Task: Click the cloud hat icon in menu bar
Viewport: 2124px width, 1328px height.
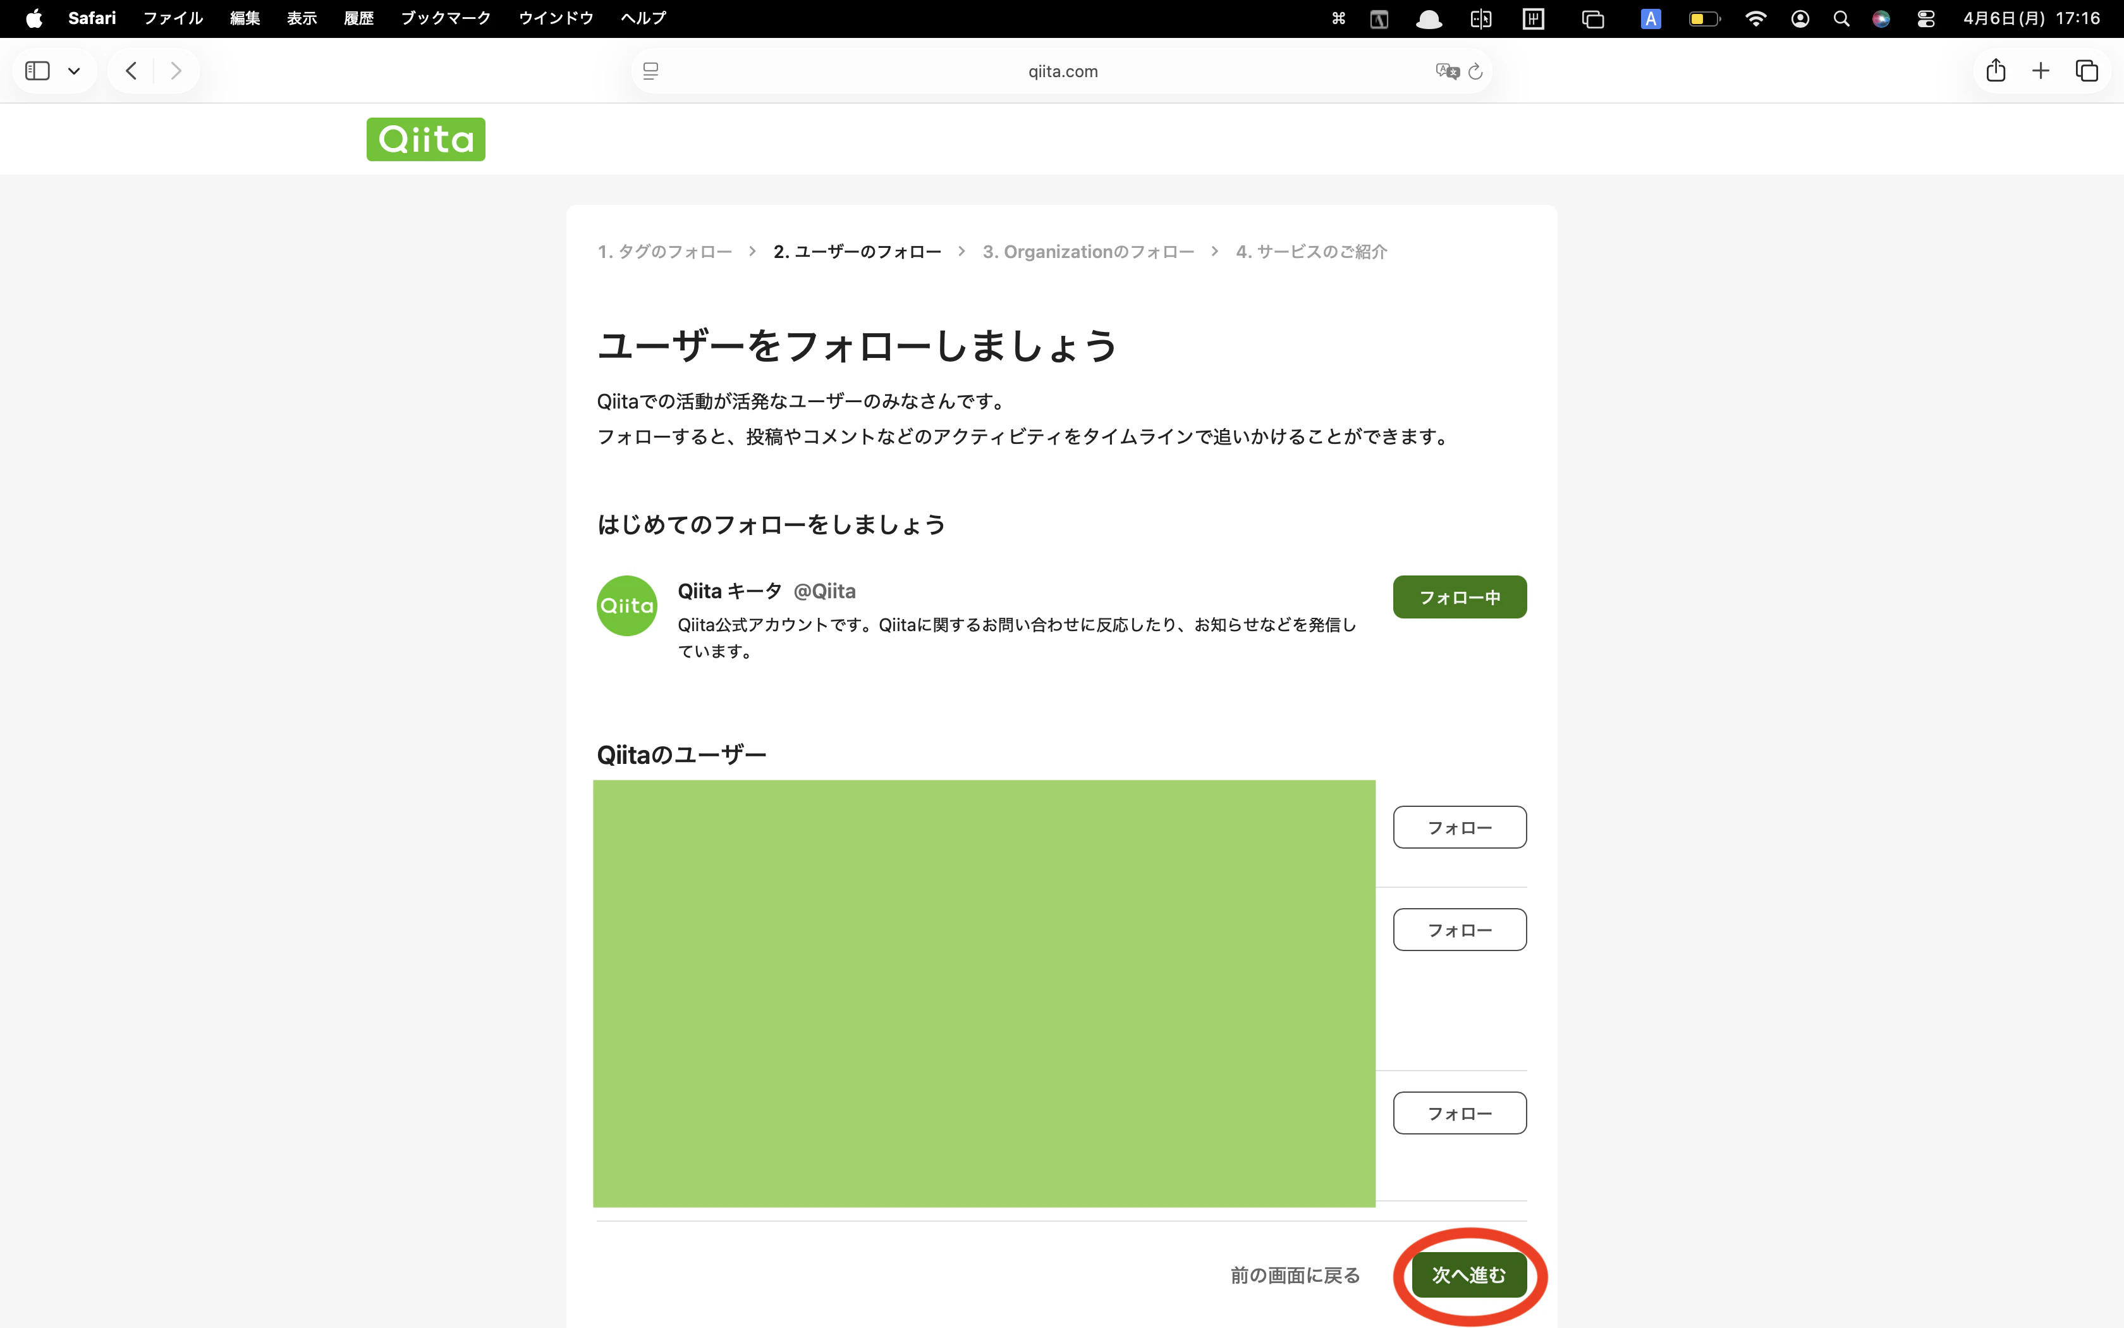Action: tap(1429, 18)
